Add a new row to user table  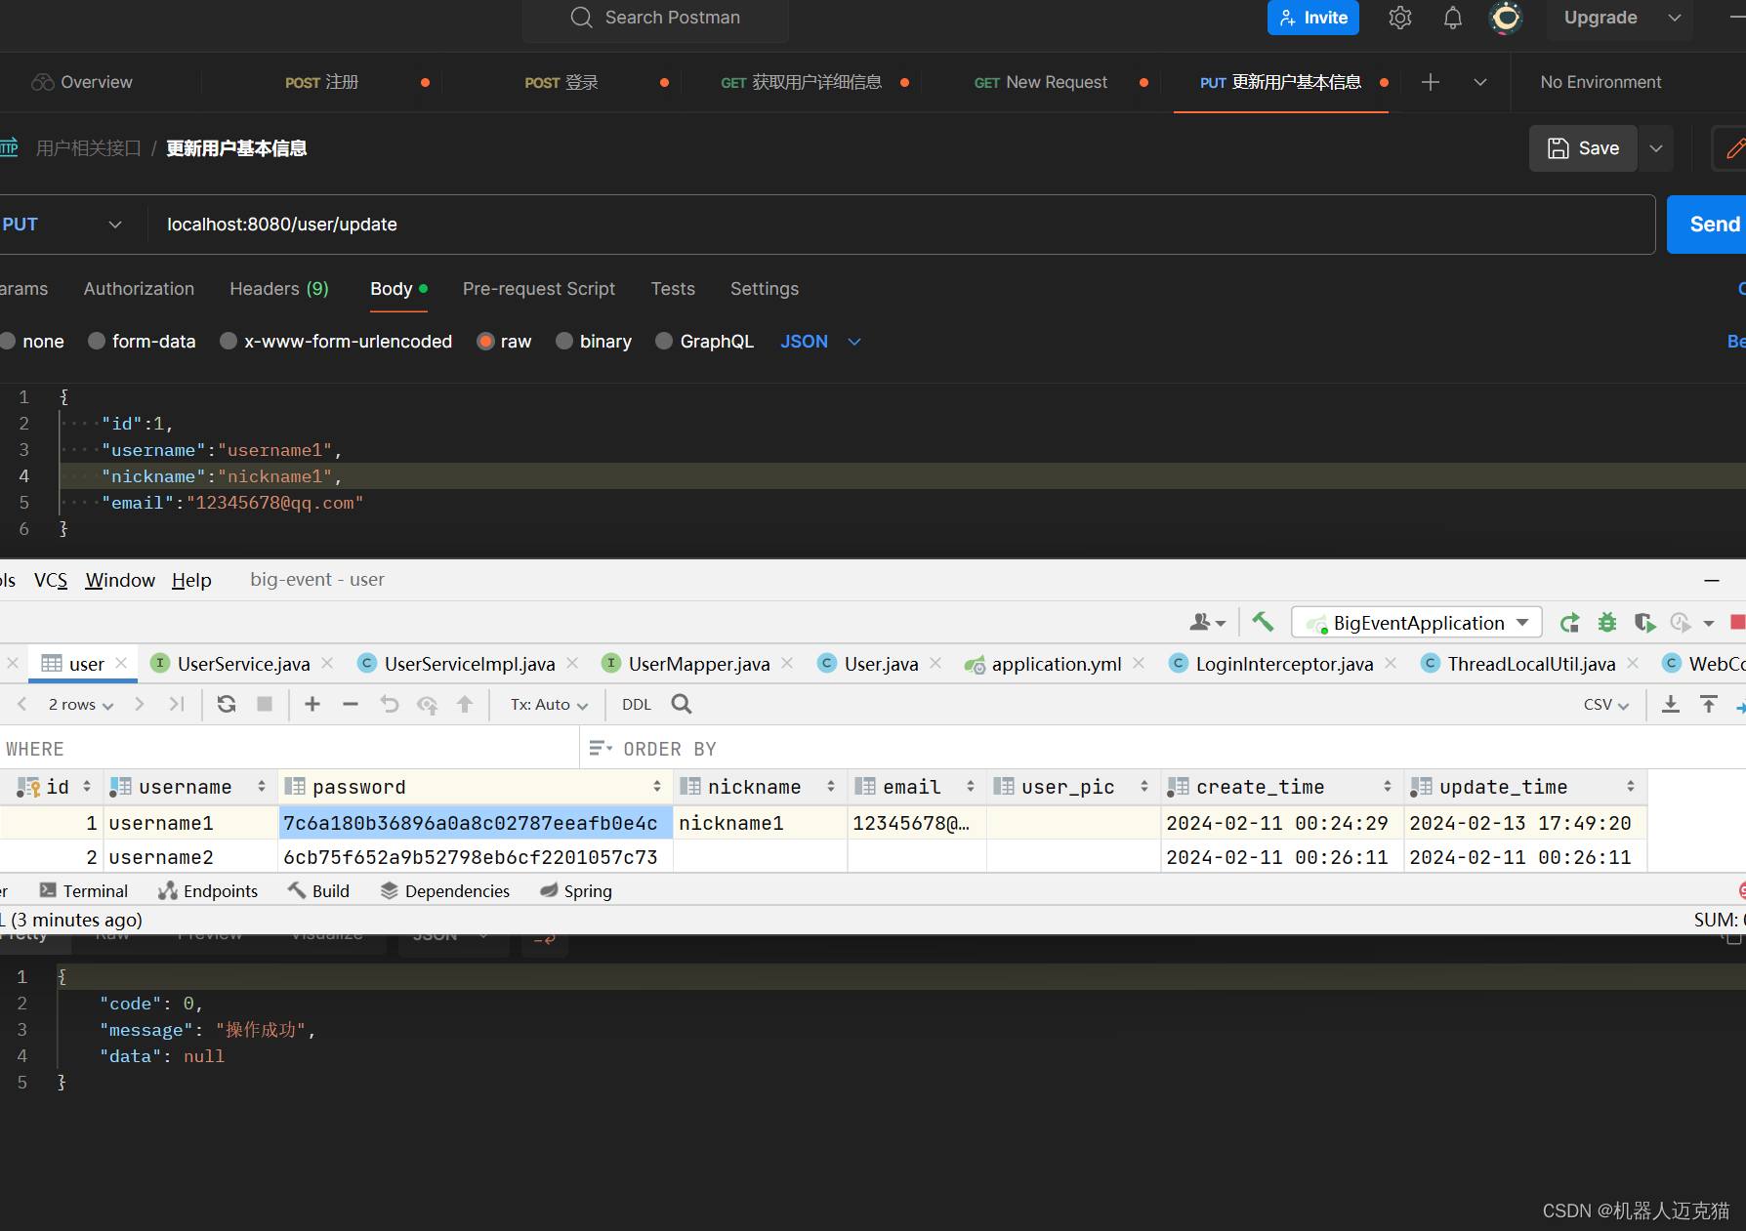click(x=312, y=704)
